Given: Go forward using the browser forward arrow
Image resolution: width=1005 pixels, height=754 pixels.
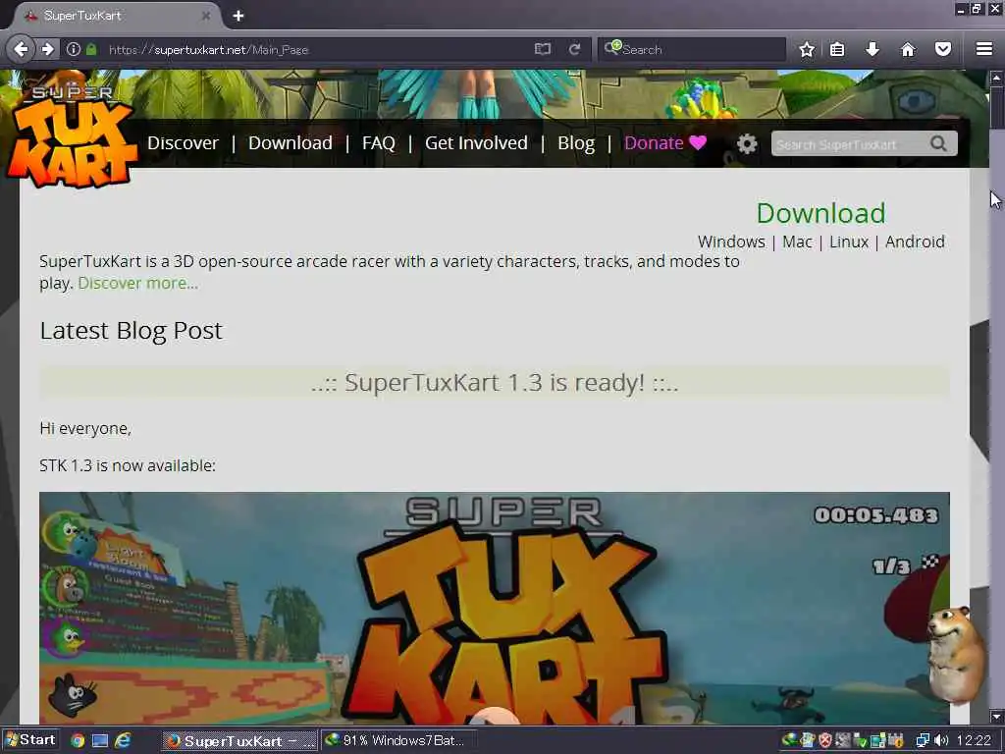Looking at the screenshot, I should 47,49.
